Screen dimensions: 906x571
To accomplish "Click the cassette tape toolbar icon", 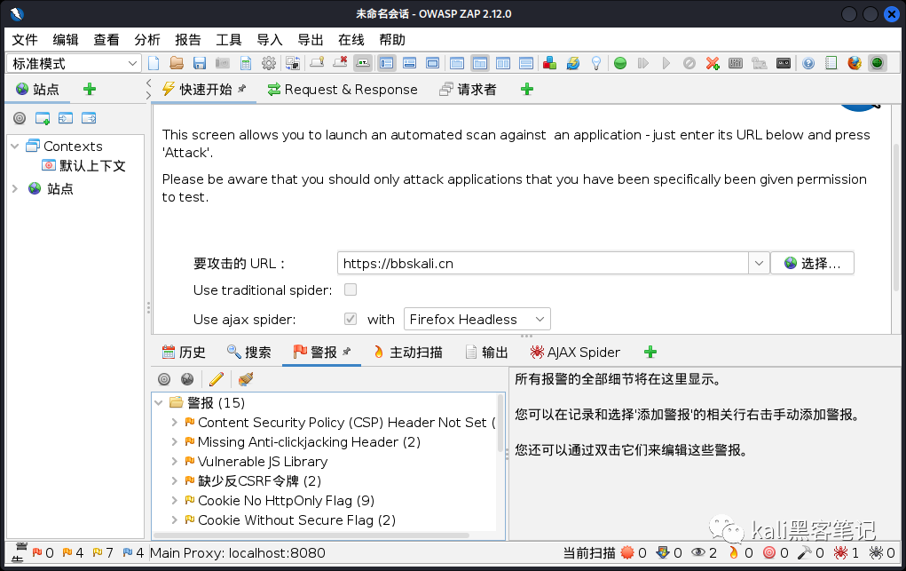I will pyautogui.click(x=783, y=63).
